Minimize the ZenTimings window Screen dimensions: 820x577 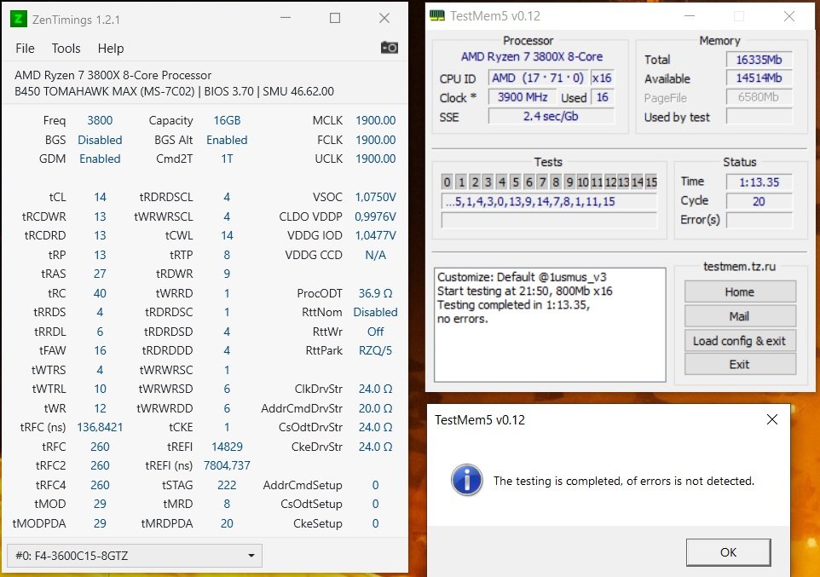[286, 18]
